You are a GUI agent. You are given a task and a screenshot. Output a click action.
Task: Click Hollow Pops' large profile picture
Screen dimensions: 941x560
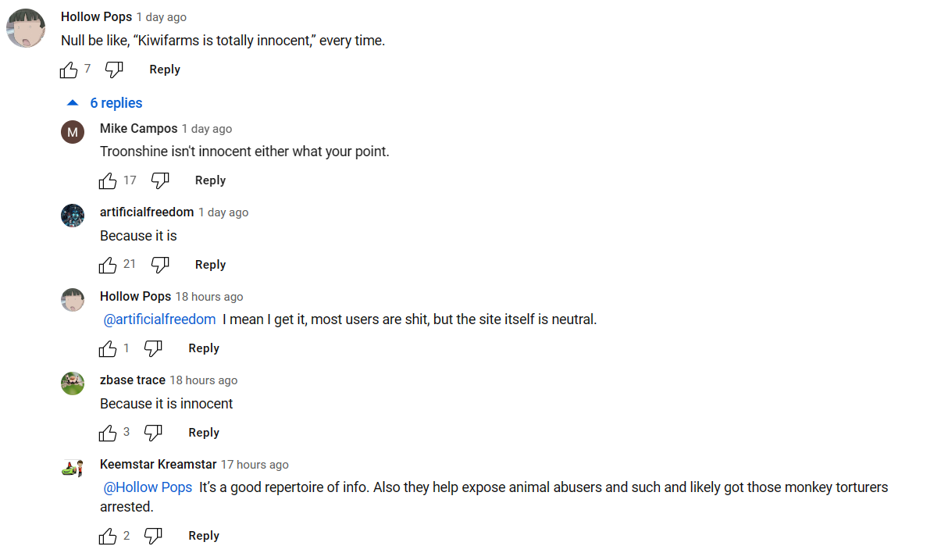point(26,29)
